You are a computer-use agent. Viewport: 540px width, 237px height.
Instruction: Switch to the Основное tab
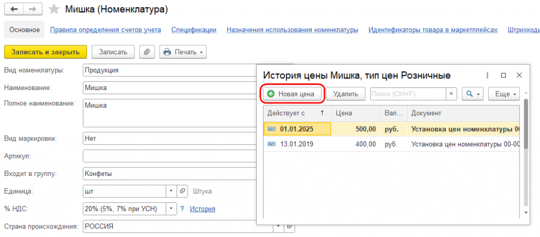24,30
